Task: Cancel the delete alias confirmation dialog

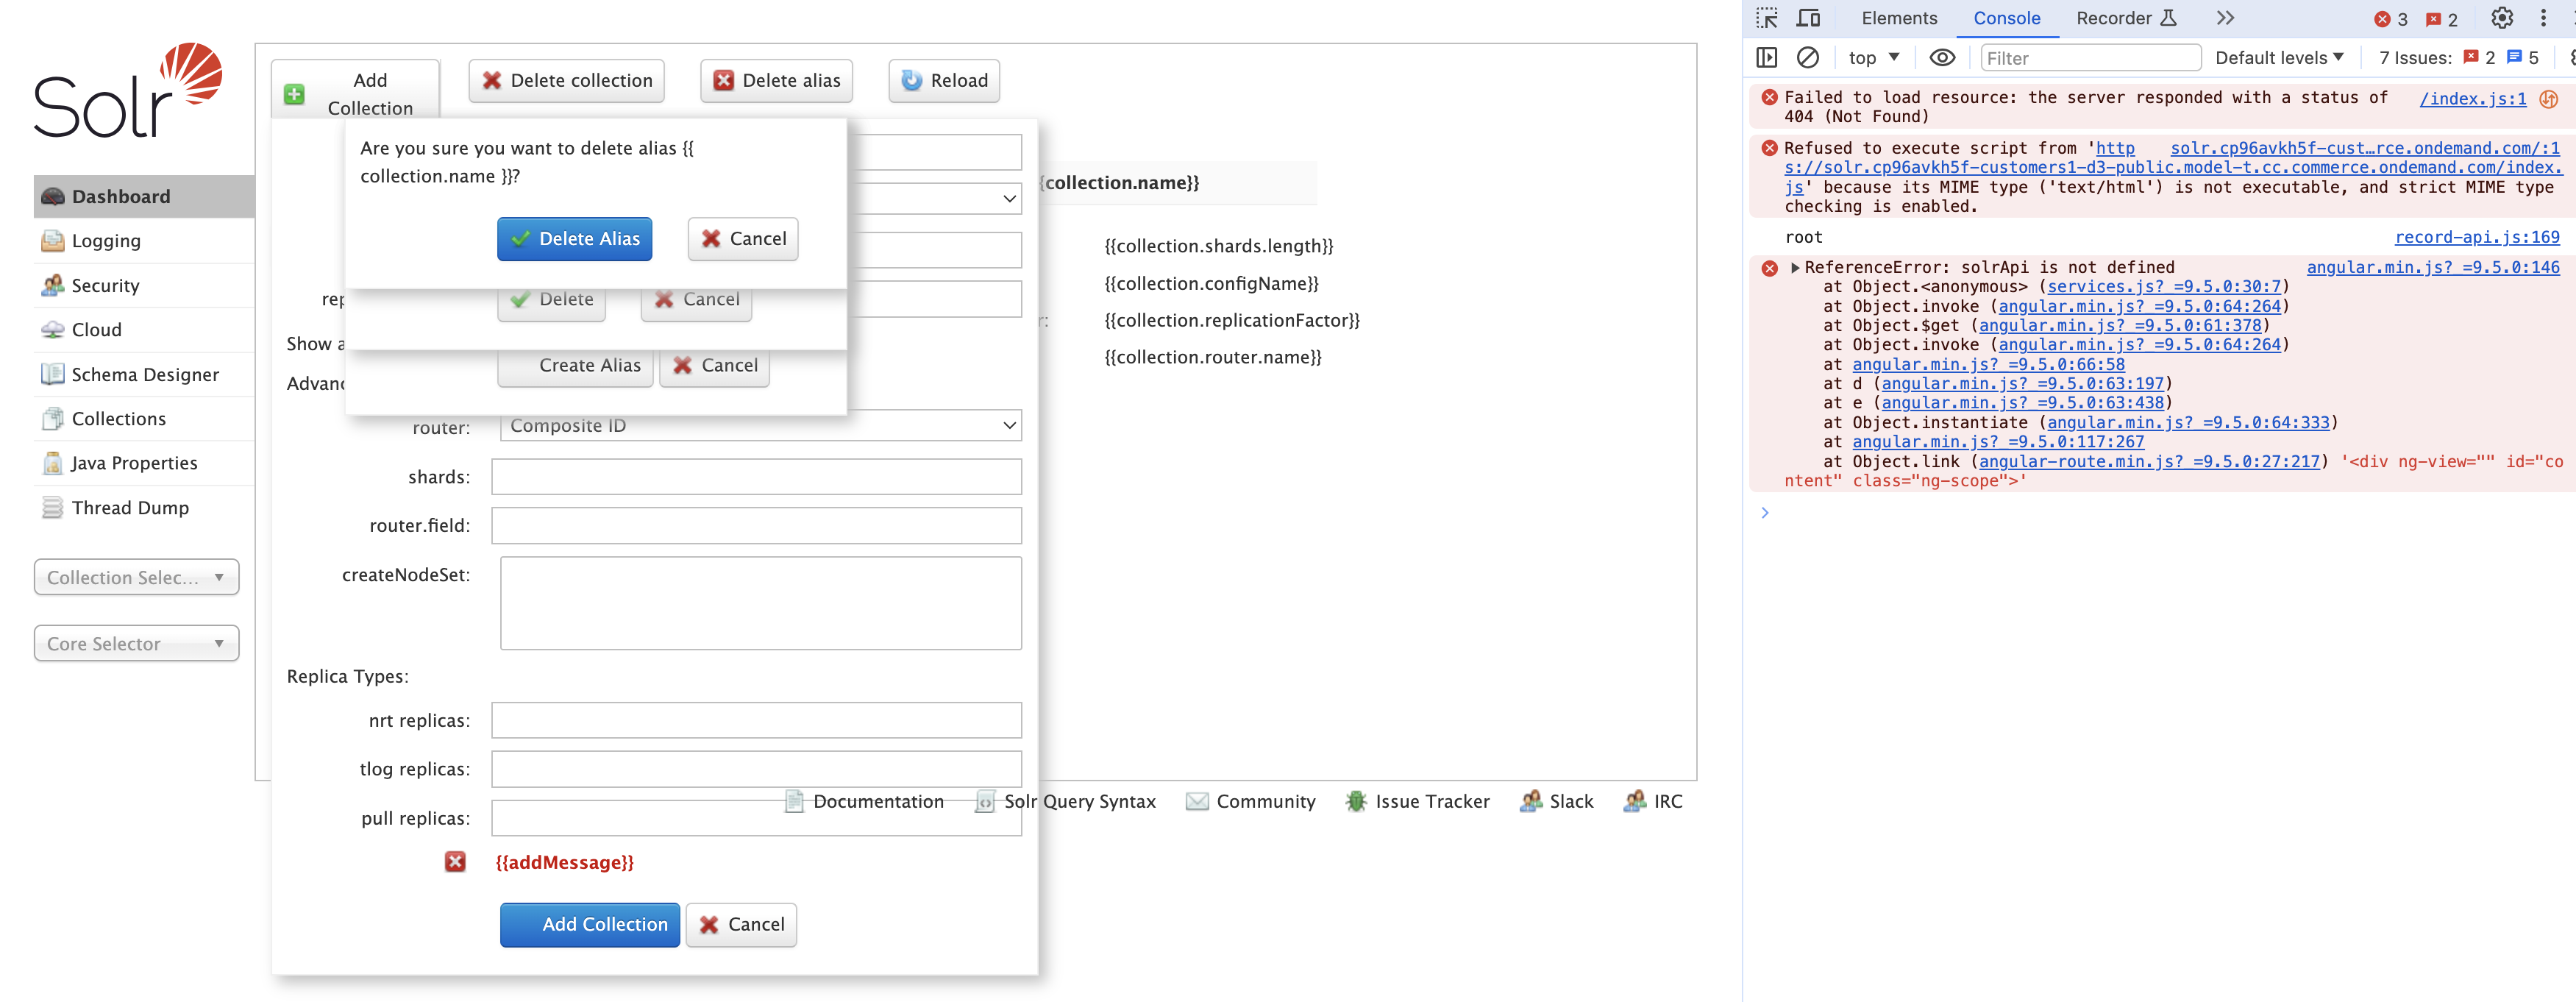Action: pos(743,239)
